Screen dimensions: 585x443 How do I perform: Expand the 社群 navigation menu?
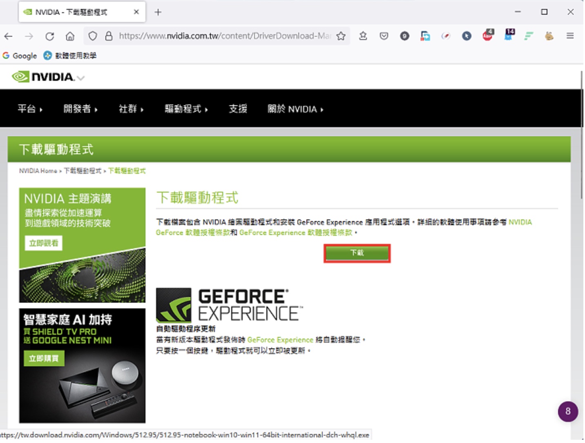[x=131, y=109]
